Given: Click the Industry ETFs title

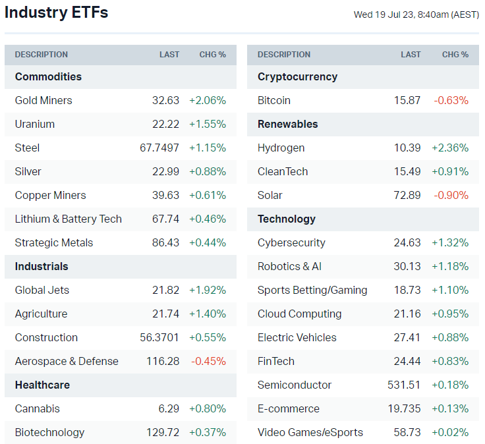Looking at the screenshot, I should (x=57, y=13).
